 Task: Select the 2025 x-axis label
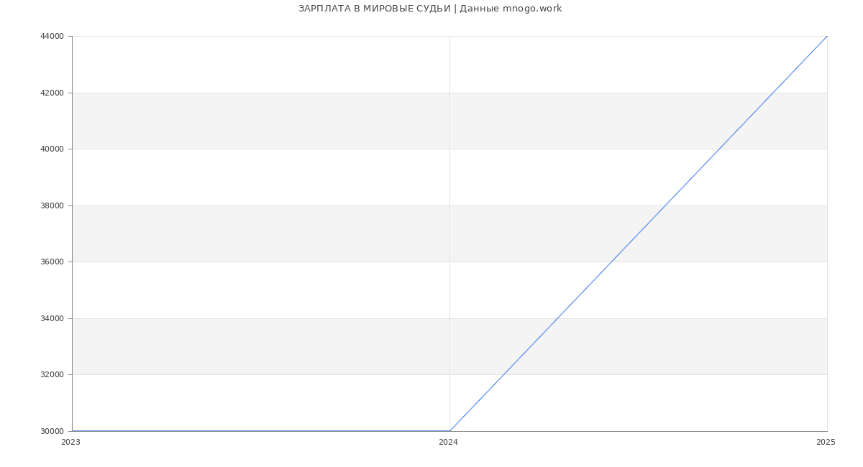click(826, 443)
